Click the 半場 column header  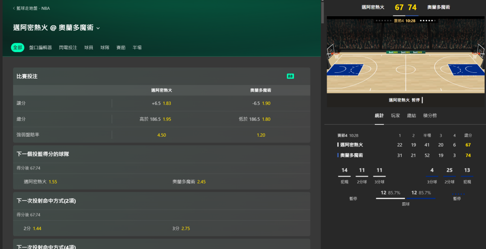click(x=427, y=135)
